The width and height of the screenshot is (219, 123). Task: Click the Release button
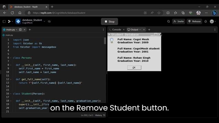pos(194,22)
